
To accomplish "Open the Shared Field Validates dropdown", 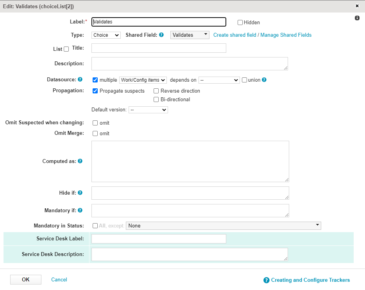I will 190,35.
